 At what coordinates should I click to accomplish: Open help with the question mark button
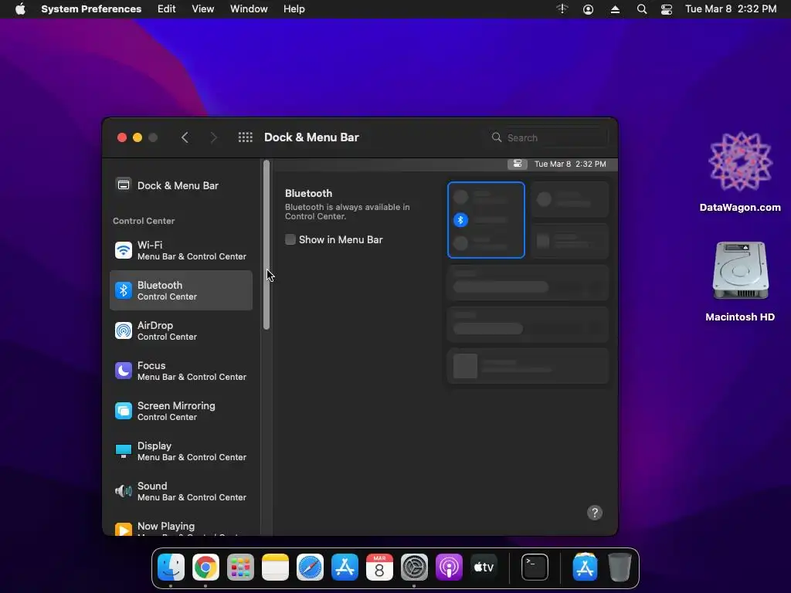coord(595,513)
